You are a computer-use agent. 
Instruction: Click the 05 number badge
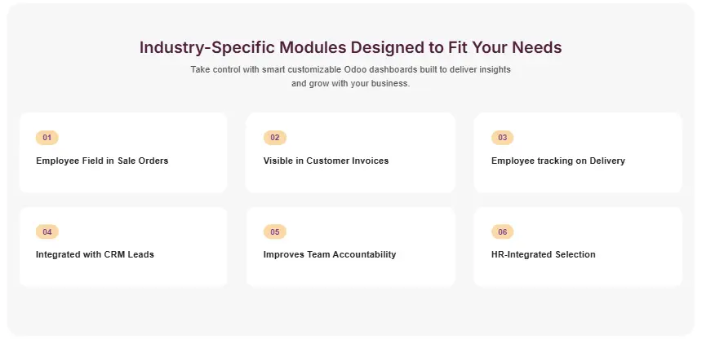point(274,232)
